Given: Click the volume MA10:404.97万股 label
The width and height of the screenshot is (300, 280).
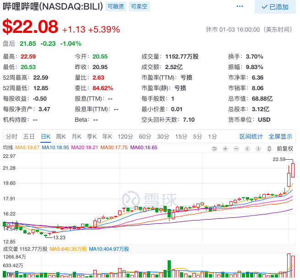Looking at the screenshot, I should click(109, 249).
